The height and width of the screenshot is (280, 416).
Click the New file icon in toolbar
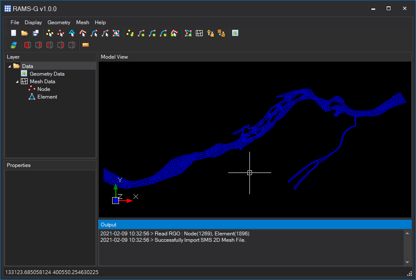14,33
